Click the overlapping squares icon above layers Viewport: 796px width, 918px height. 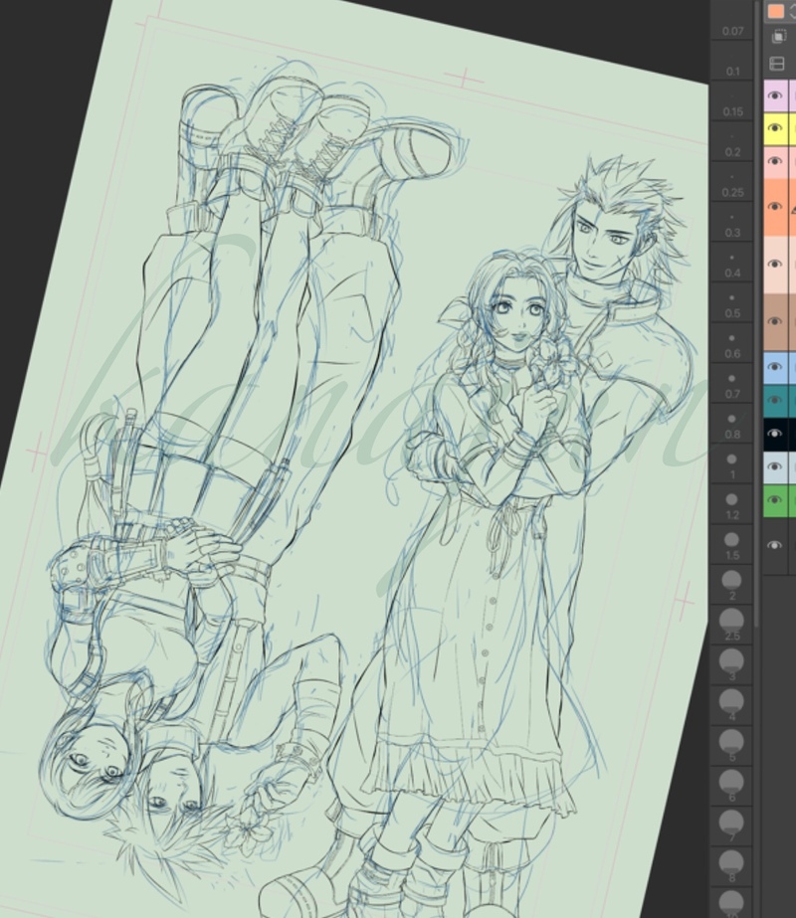[778, 36]
